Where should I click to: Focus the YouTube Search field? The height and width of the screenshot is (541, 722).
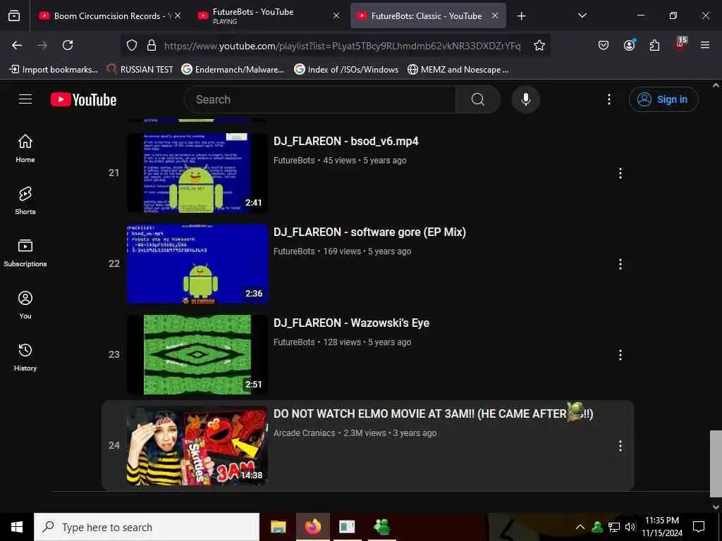coord(320,99)
